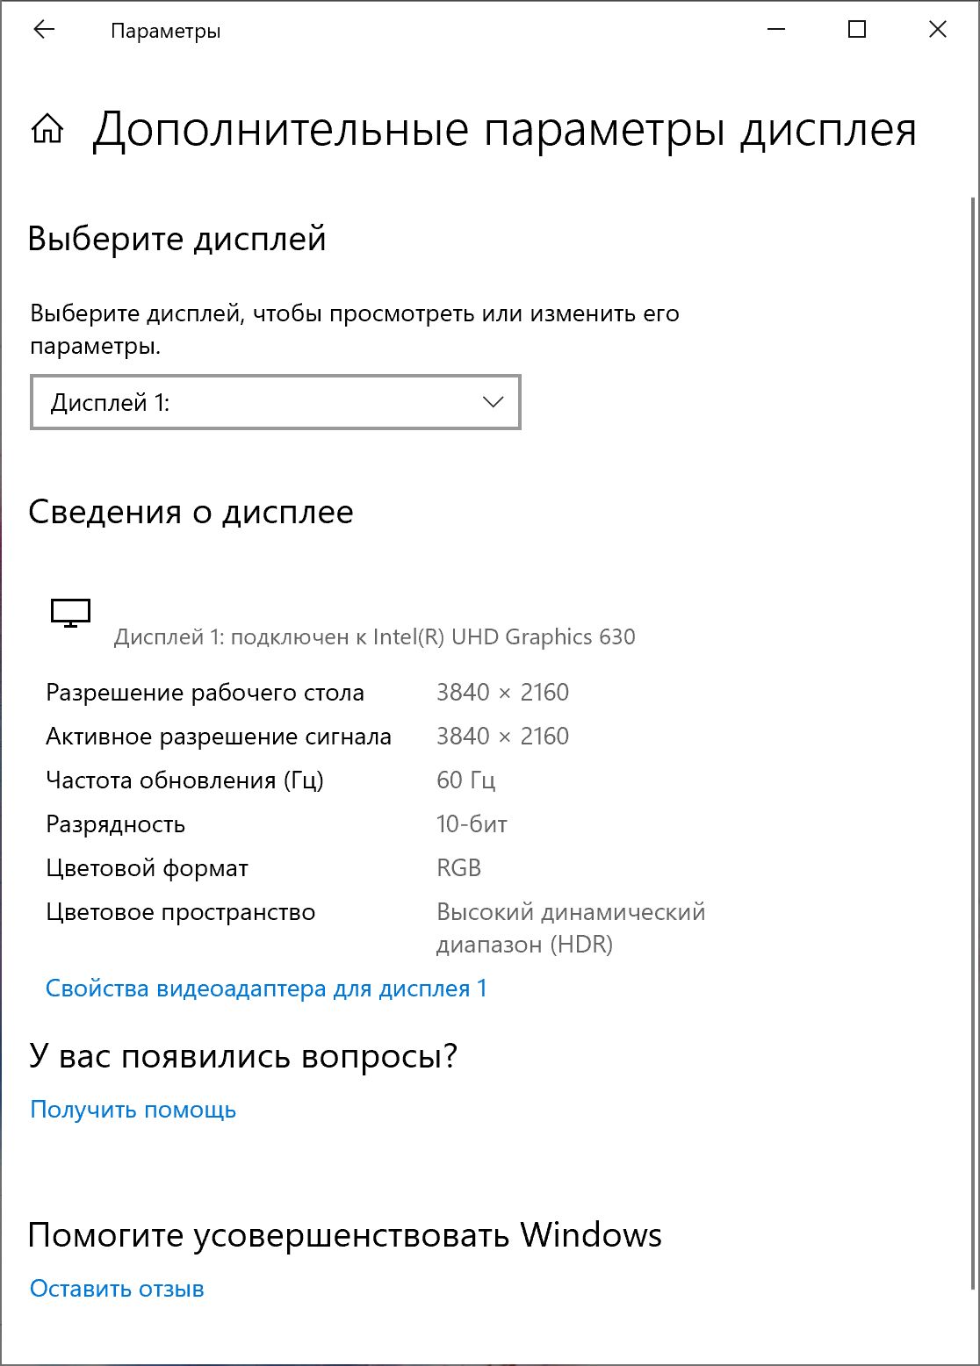Viewport: 980px width, 1366px height.
Task: Click the Активное разрешение сигнала value
Action: click(x=502, y=737)
